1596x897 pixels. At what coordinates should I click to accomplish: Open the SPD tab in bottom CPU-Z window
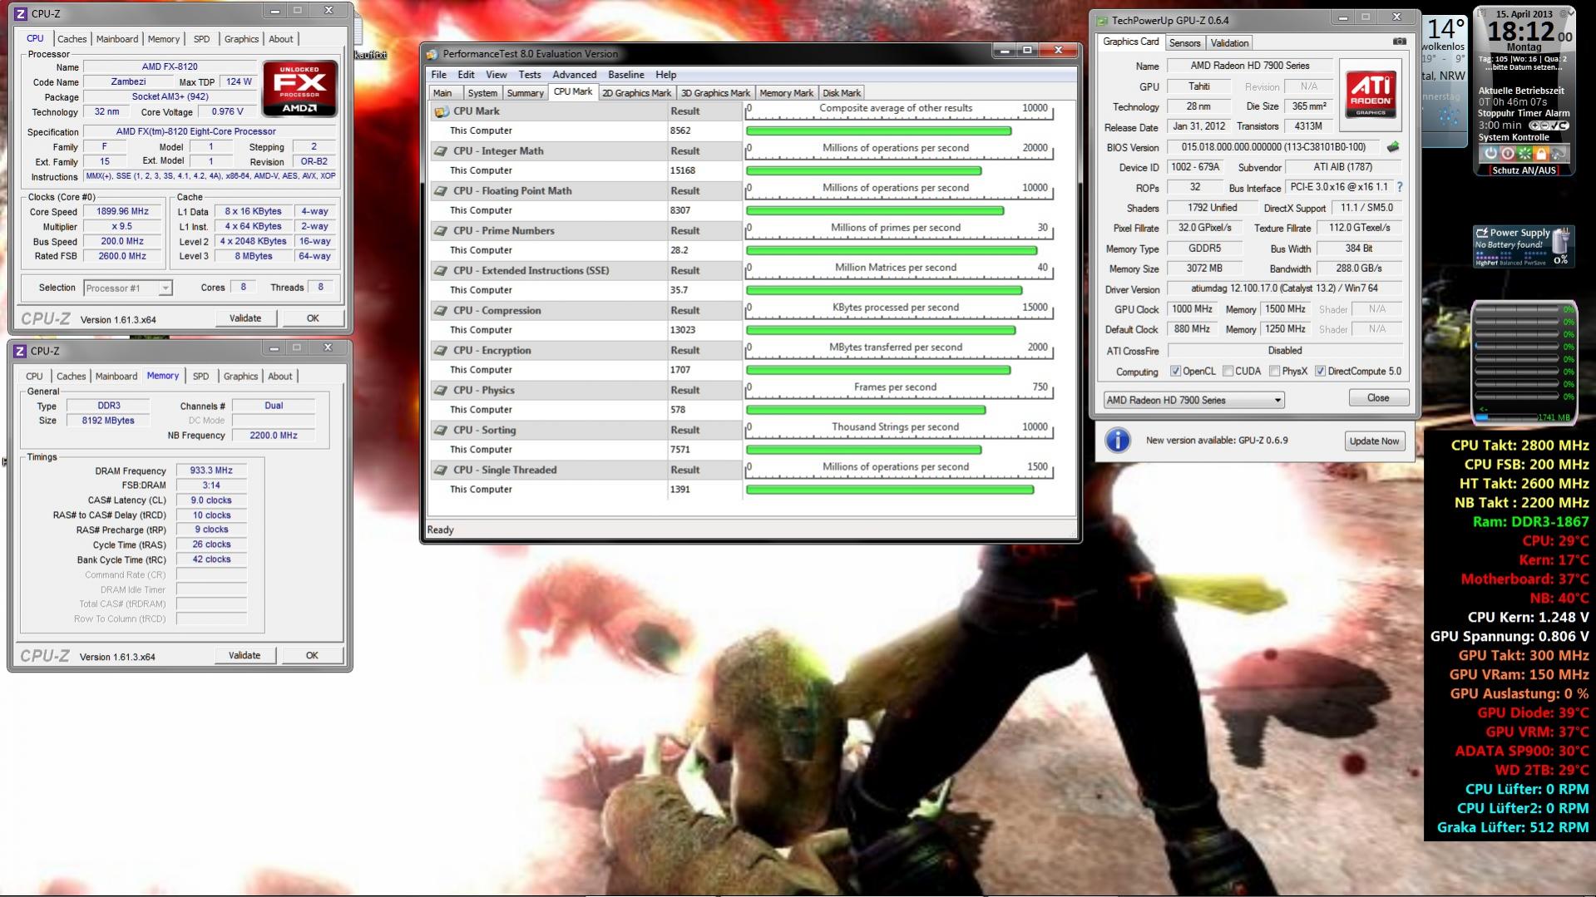[201, 377]
